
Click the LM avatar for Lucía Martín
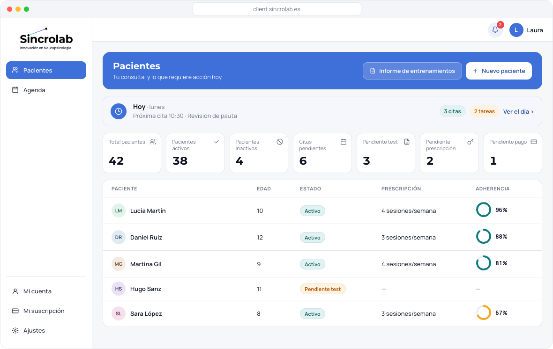119,211
